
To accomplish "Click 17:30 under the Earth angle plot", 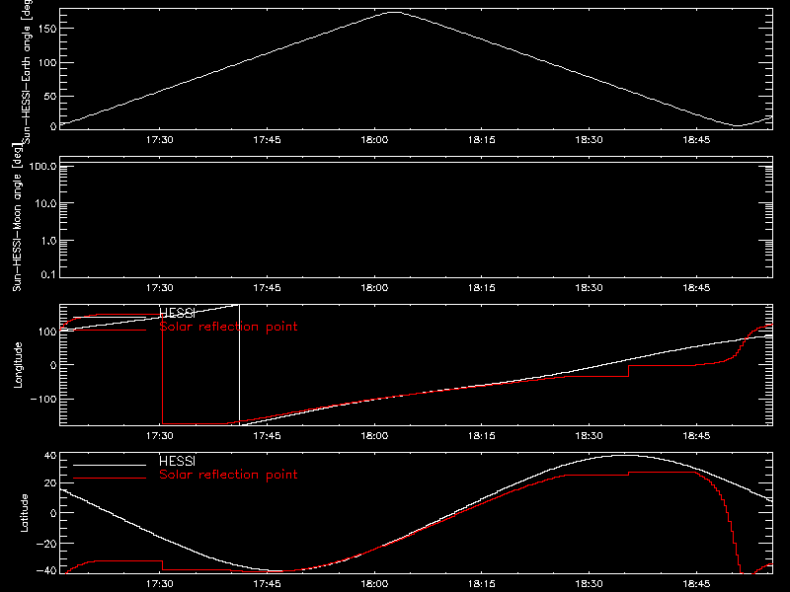I will (160, 140).
